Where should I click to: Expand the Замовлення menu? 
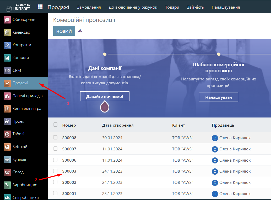[x=89, y=7]
